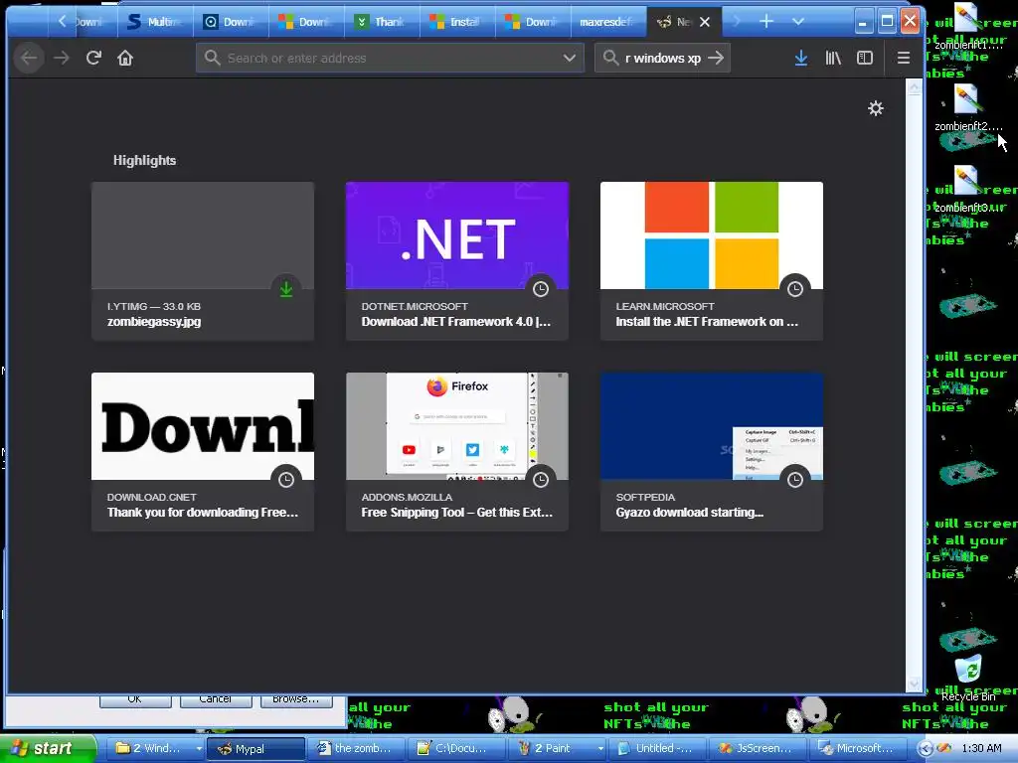Close the current New Tab tab

tap(705, 22)
